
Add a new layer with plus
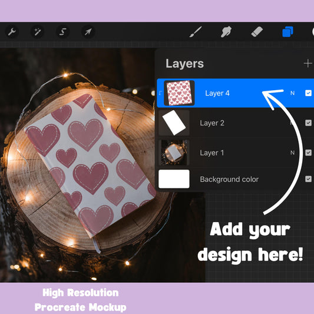point(308,64)
